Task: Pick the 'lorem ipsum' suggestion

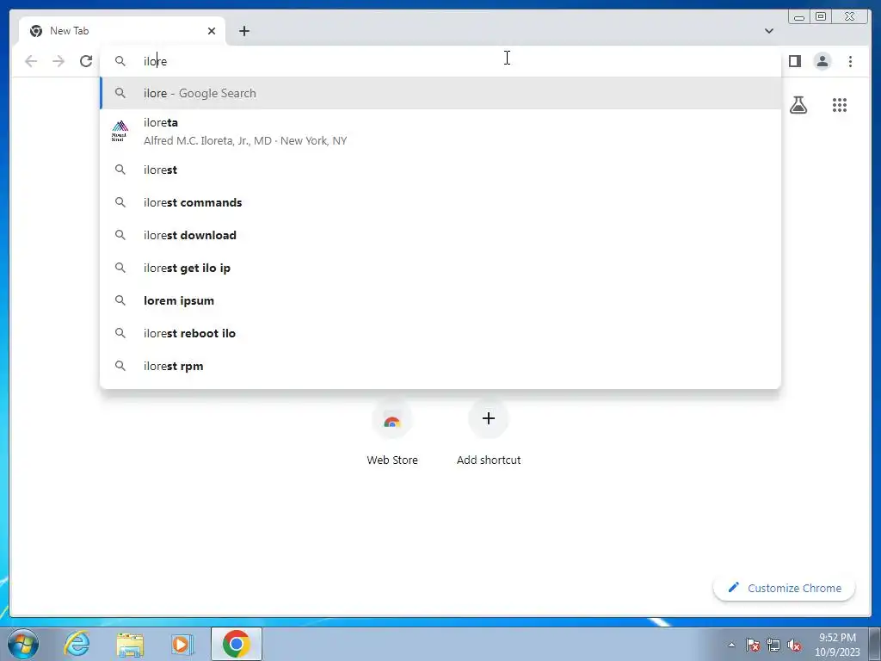Action: click(x=440, y=300)
